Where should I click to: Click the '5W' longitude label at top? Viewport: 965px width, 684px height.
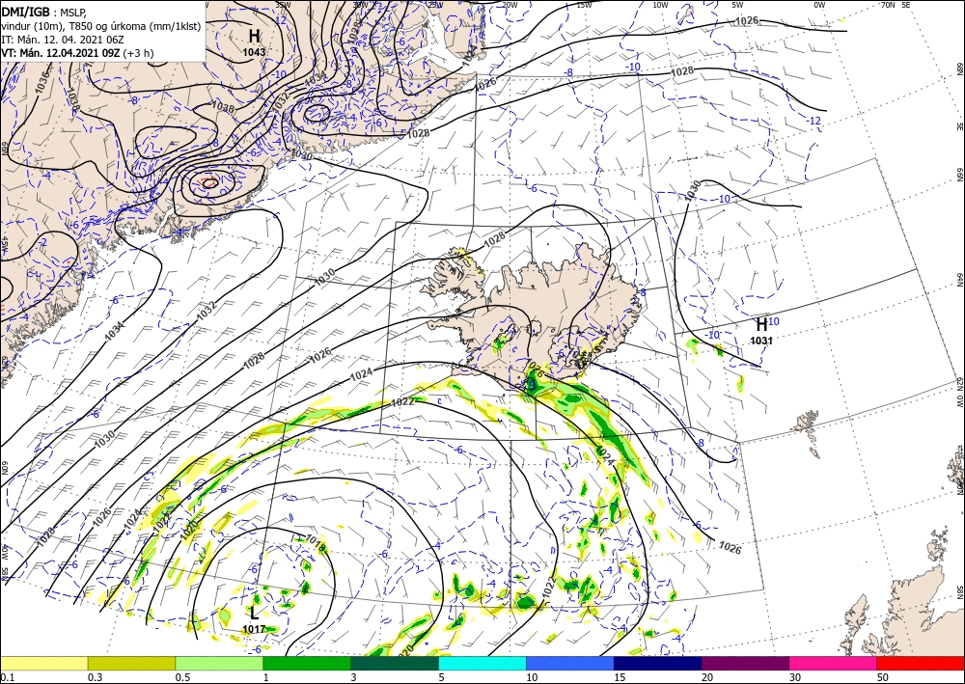pyautogui.click(x=737, y=4)
